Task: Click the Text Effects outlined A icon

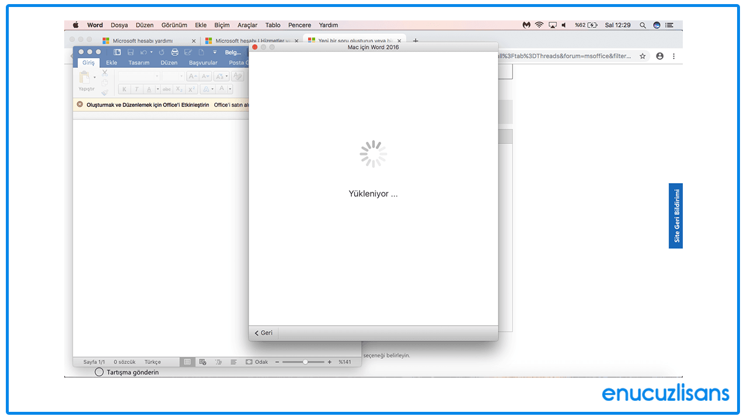Action: coord(205,89)
